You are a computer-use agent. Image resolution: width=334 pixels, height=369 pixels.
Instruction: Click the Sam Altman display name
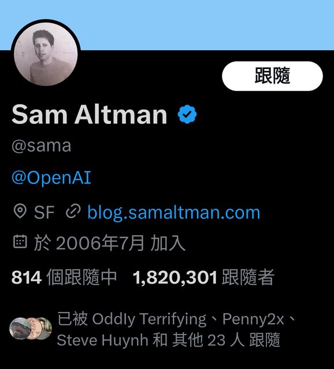[90, 114]
